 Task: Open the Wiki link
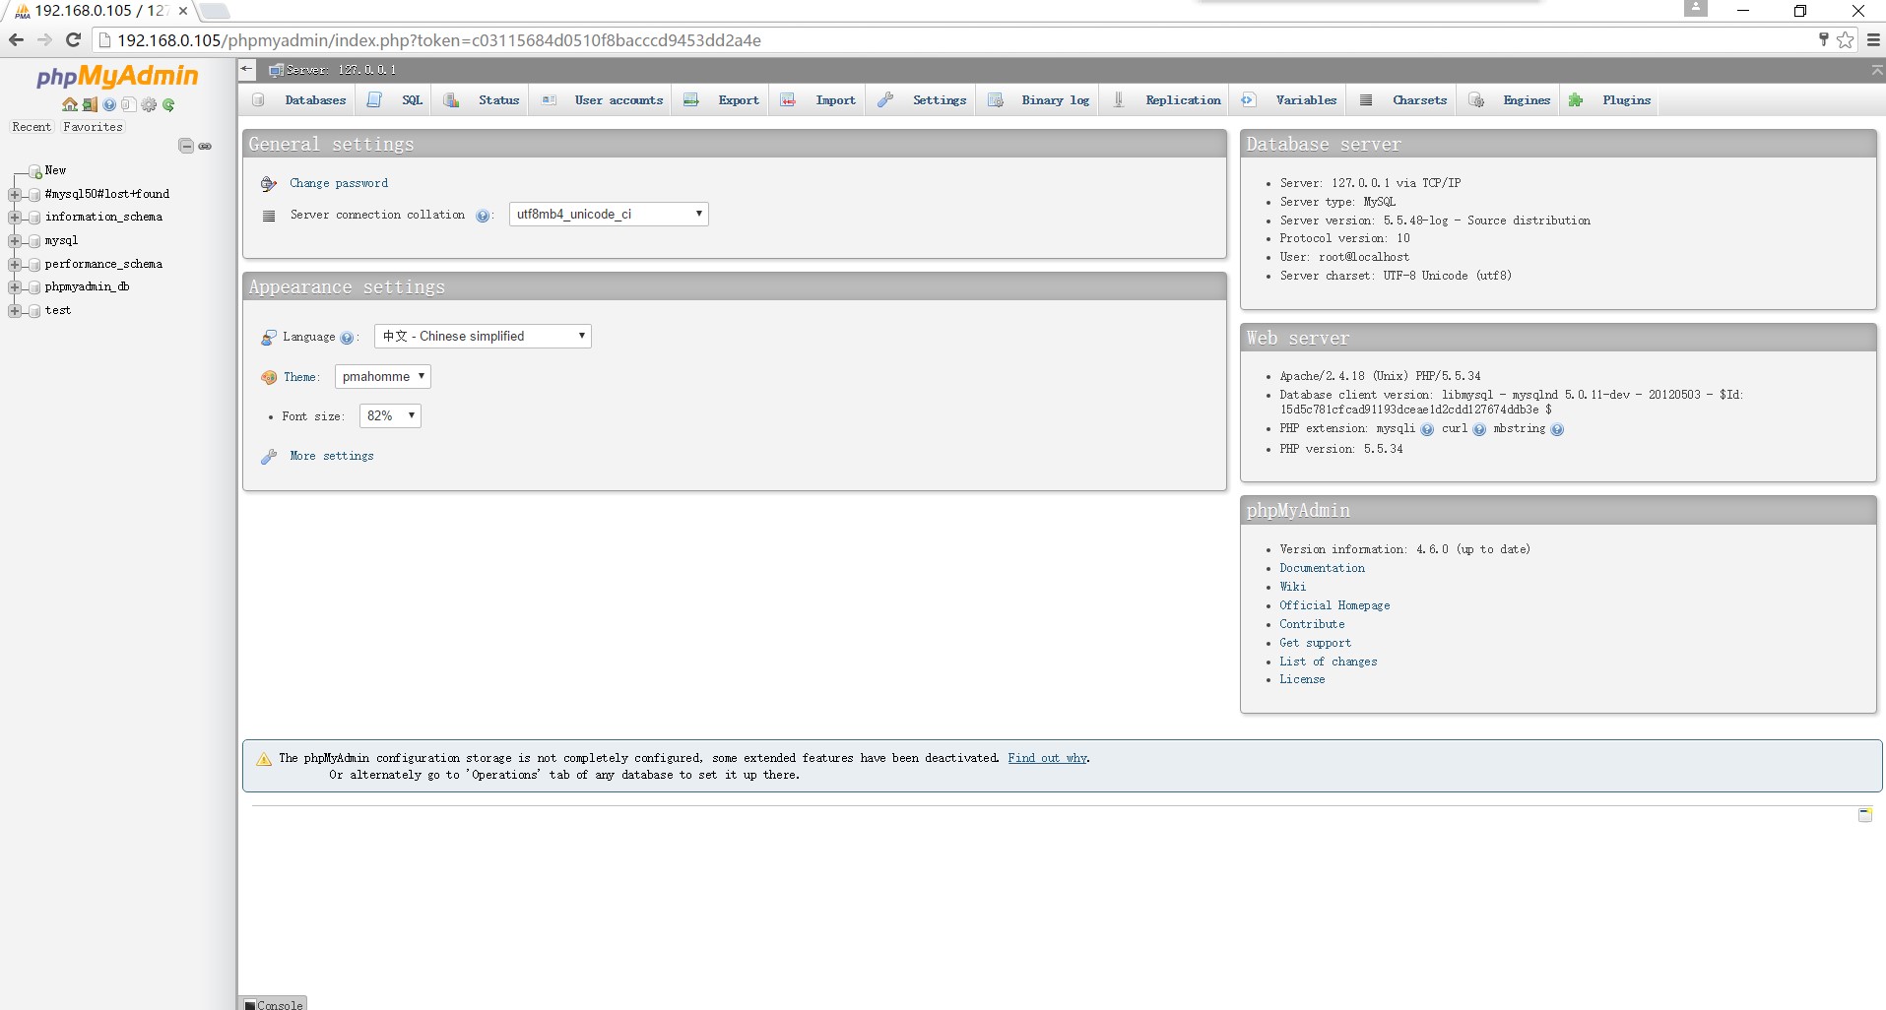coord(1293,587)
